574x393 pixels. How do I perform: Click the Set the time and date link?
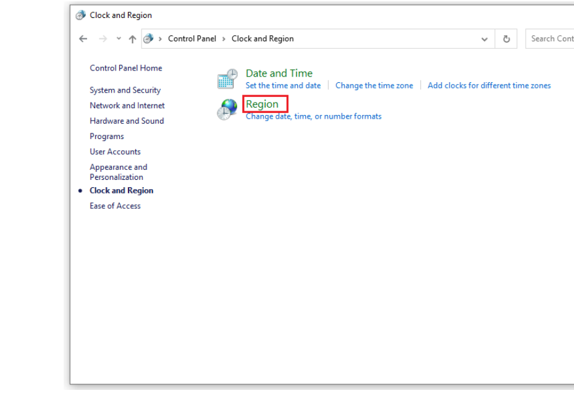pos(283,86)
